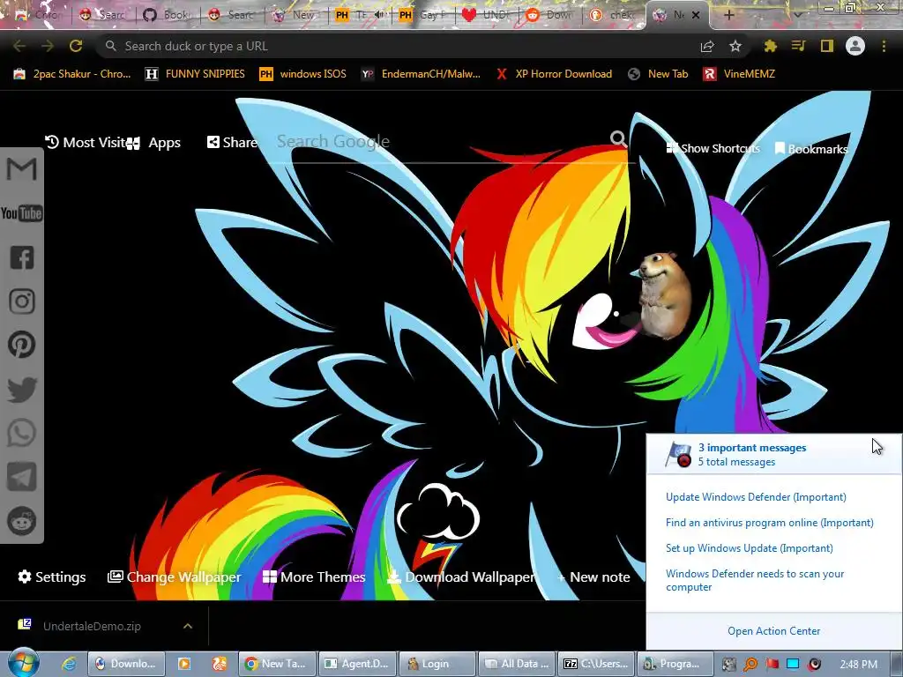
Task: Open the Extensions puzzle icon
Action: click(770, 46)
